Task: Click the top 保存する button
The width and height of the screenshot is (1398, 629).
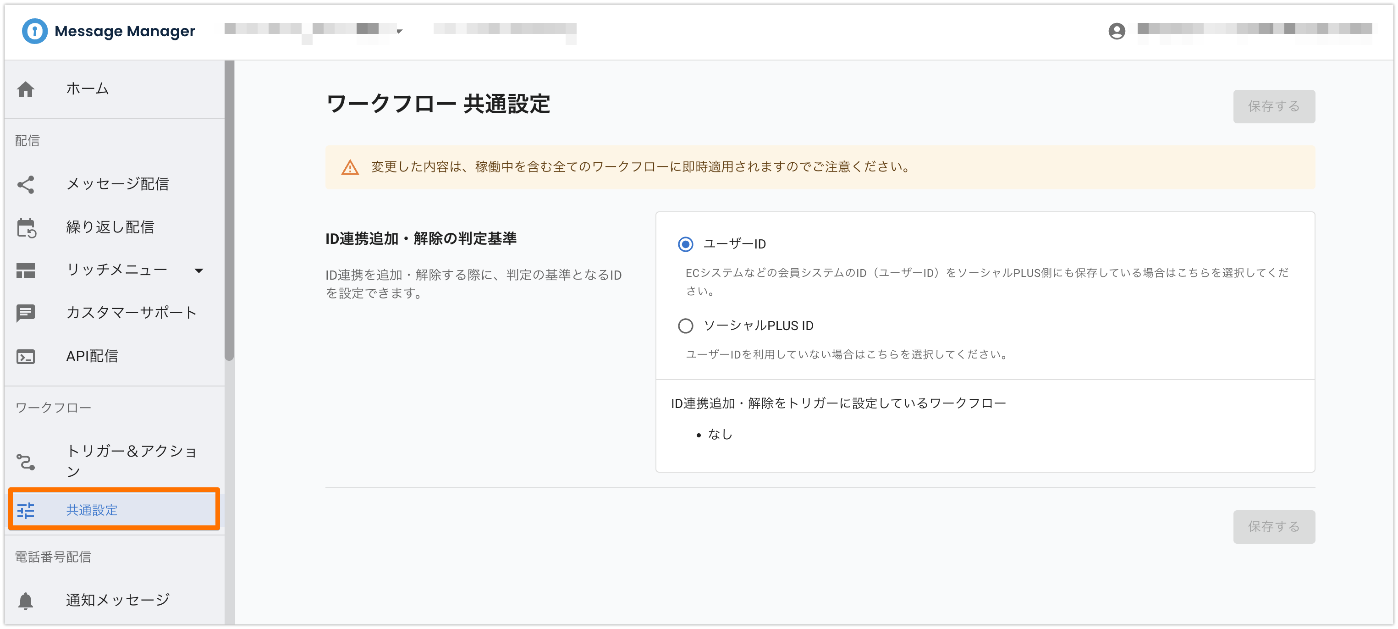Action: click(1273, 106)
